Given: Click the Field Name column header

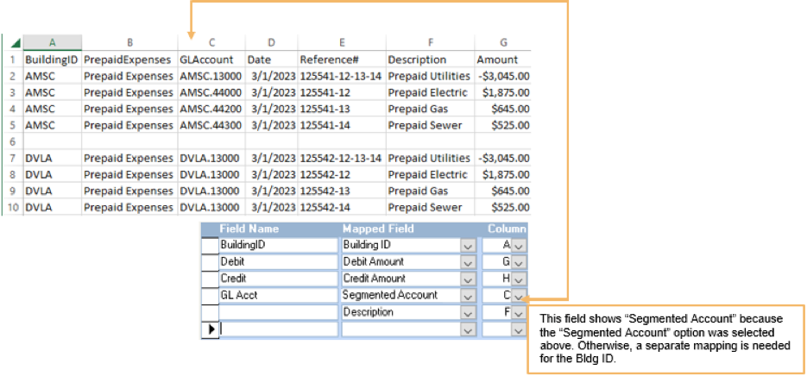Looking at the screenshot, I should coord(249,229).
